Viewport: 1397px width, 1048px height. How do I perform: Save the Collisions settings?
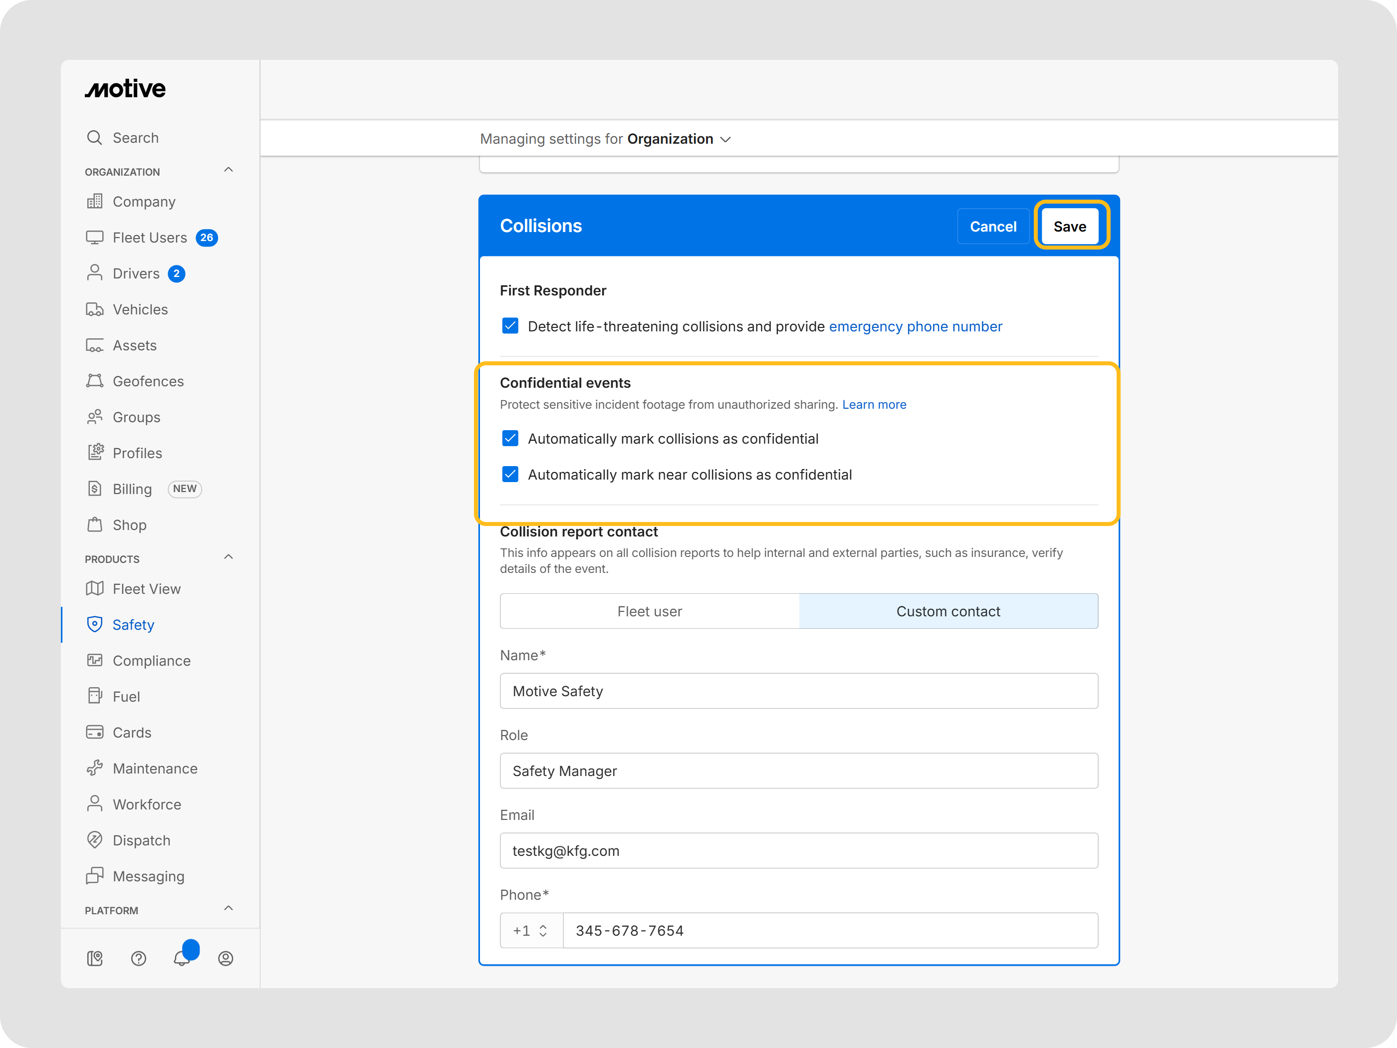coord(1069,226)
